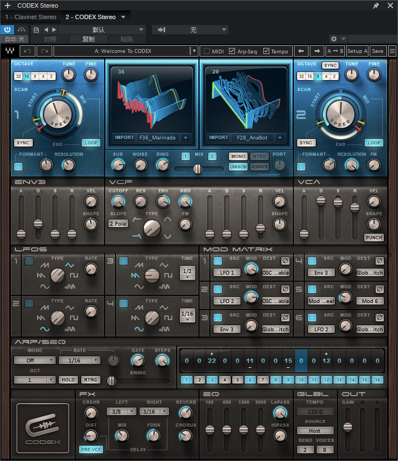Click the undo arrow icon

tap(27, 51)
